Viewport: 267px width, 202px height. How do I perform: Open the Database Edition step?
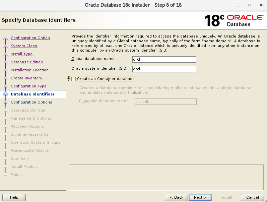tap(27, 62)
